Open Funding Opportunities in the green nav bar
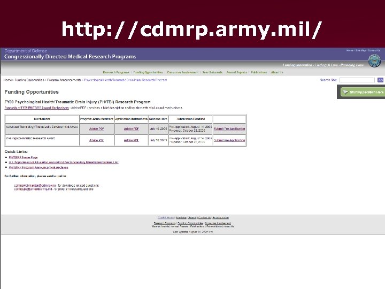Viewport: 385px width, 289px height. pos(148,72)
